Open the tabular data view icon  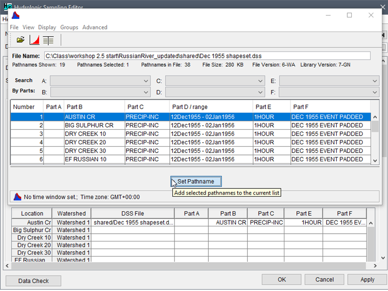48,40
